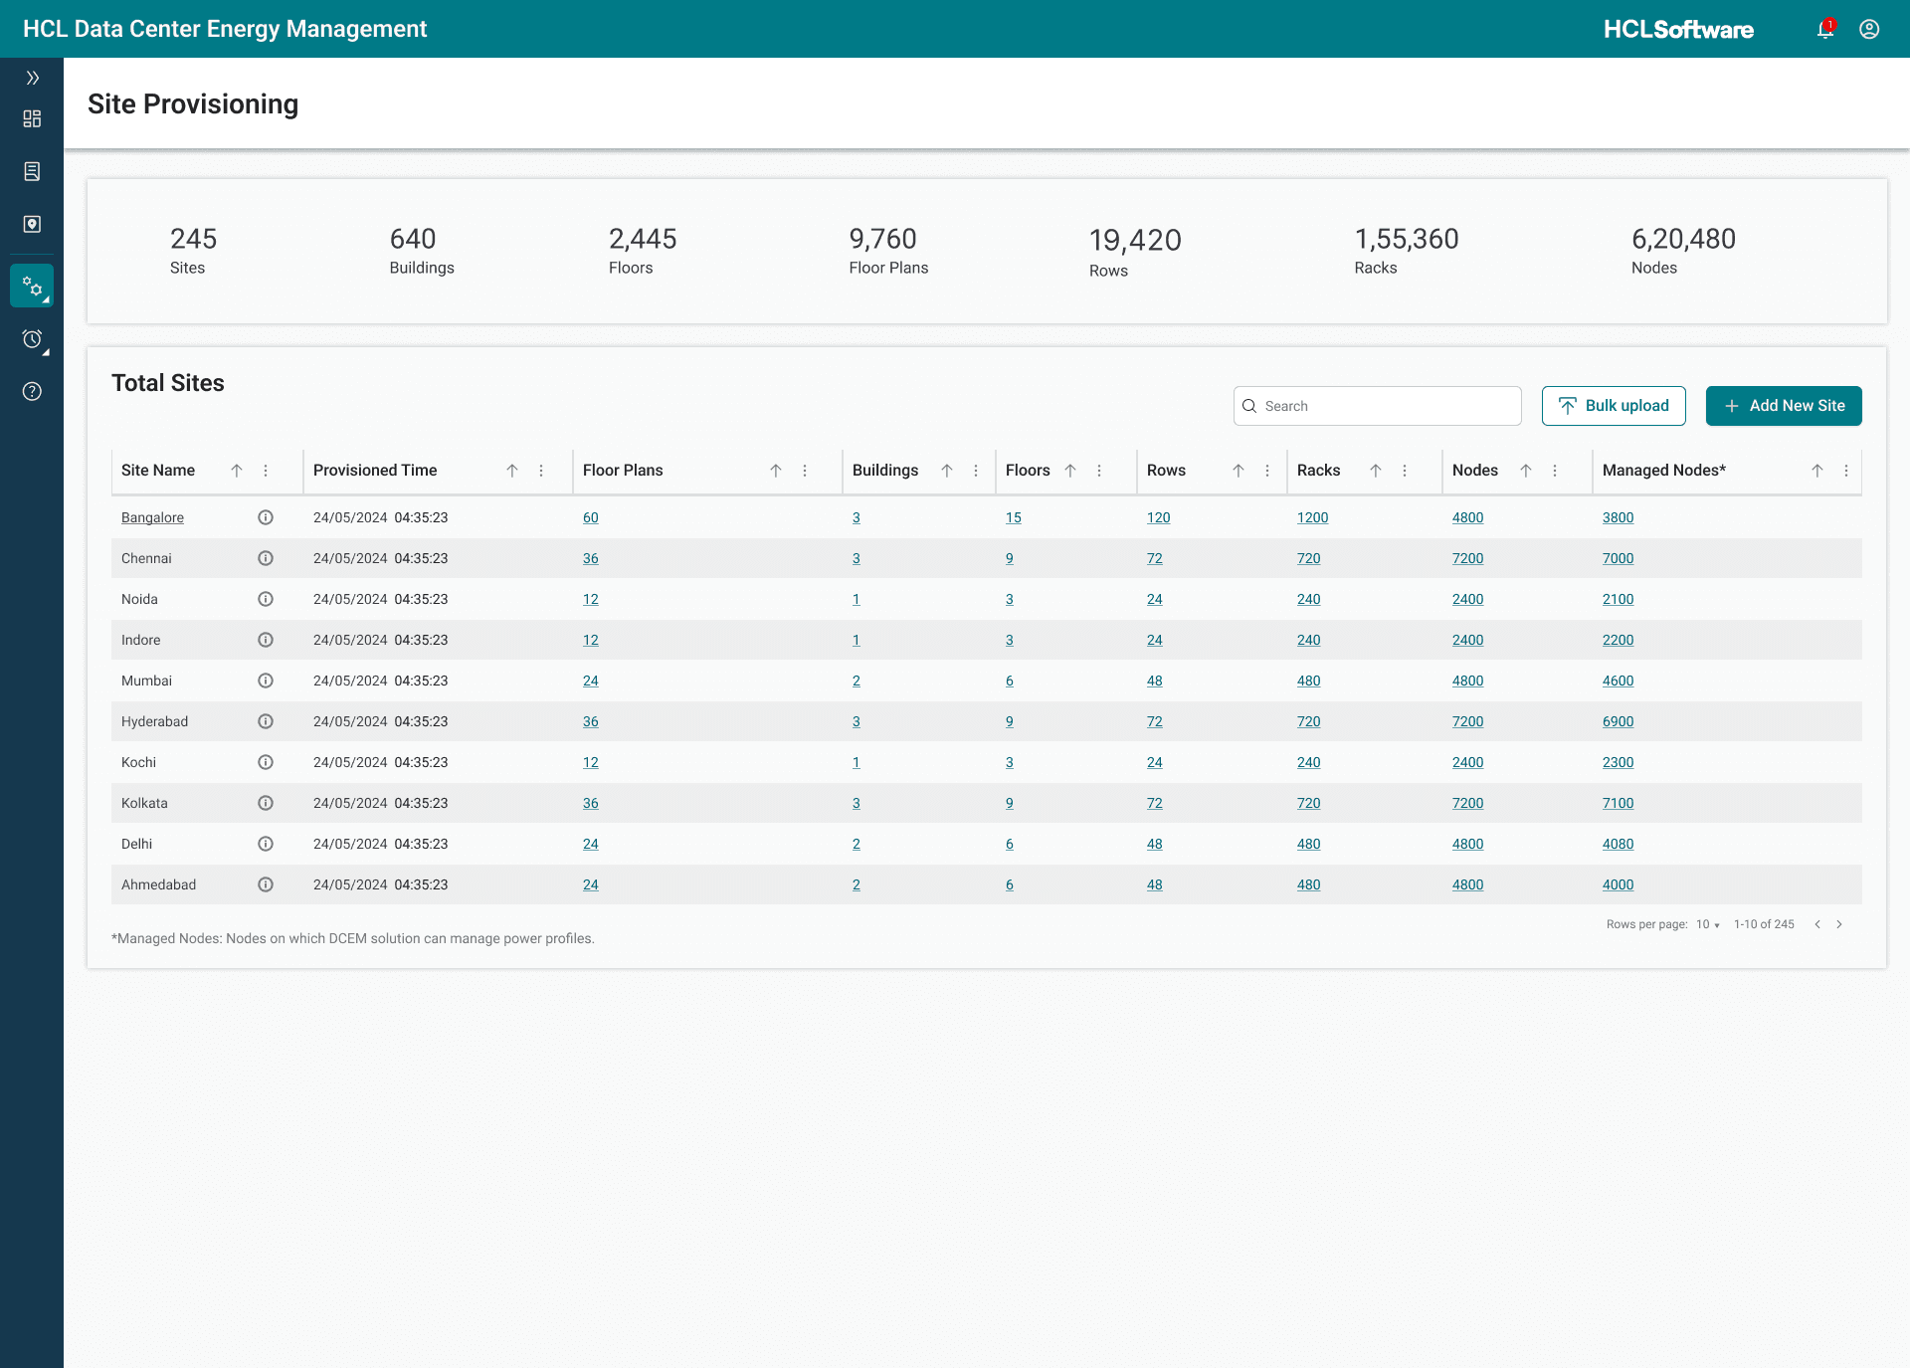The height and width of the screenshot is (1368, 1910).
Task: Sort by Provisioned Time arrow
Action: (512, 471)
